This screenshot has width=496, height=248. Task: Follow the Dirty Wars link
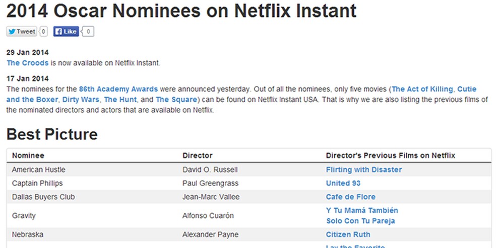pos(81,100)
